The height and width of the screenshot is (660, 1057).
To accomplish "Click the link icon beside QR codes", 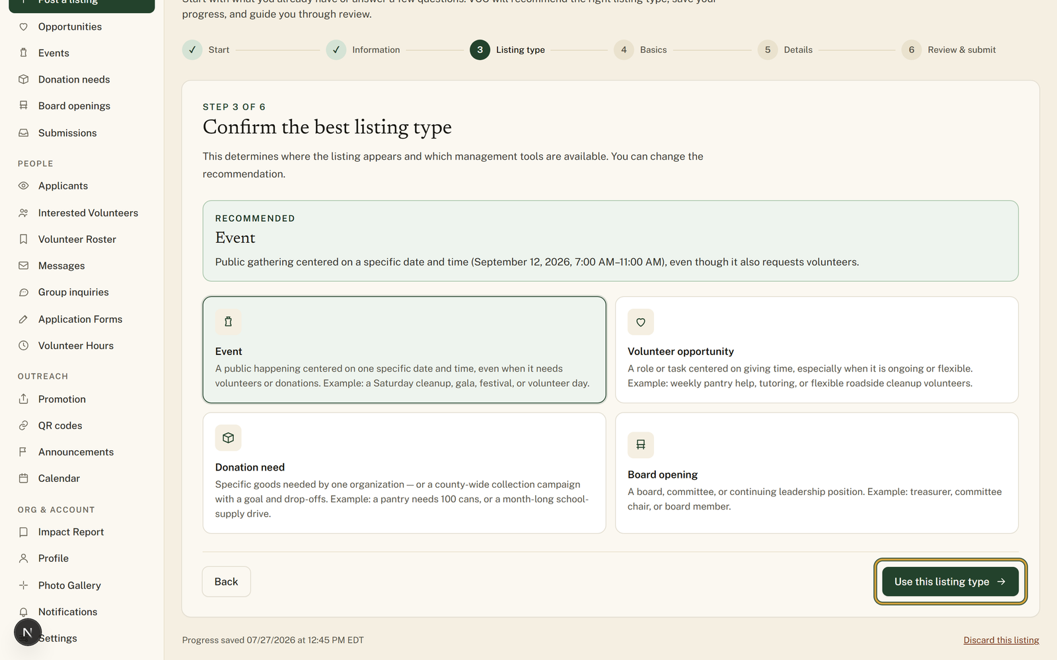I will tap(24, 426).
